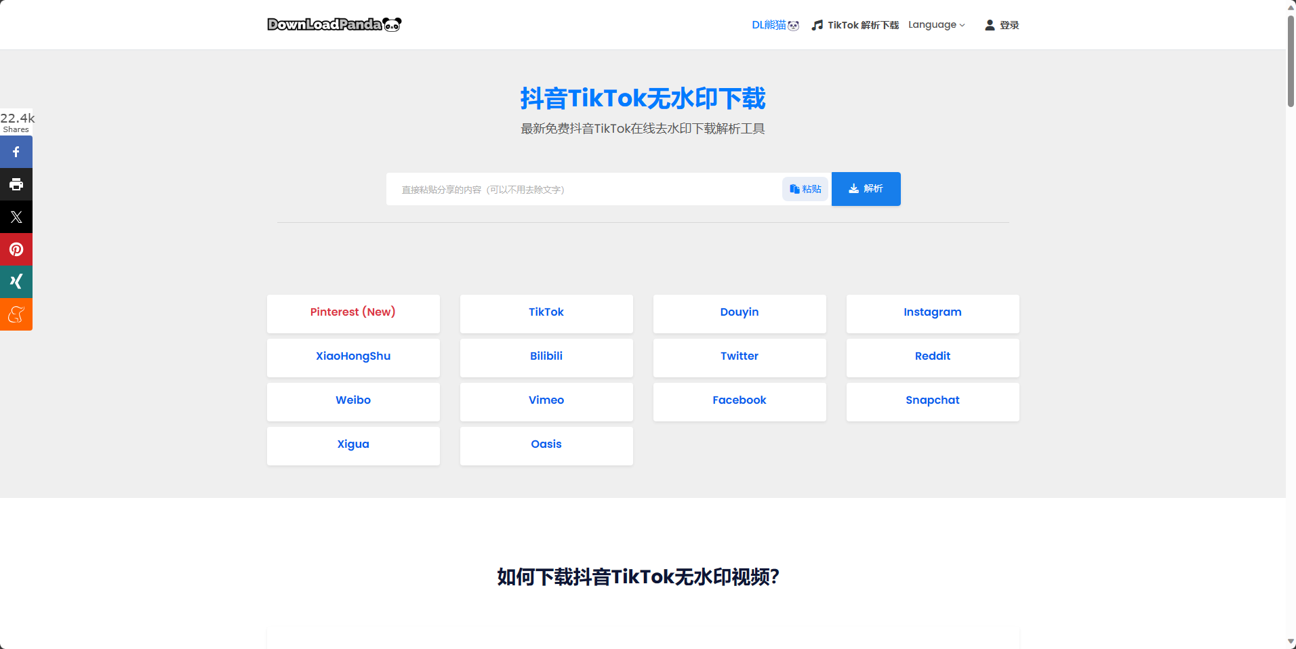Open TikTok 解析下载 menu item
Image resolution: width=1296 pixels, height=649 pixels.
(x=855, y=25)
